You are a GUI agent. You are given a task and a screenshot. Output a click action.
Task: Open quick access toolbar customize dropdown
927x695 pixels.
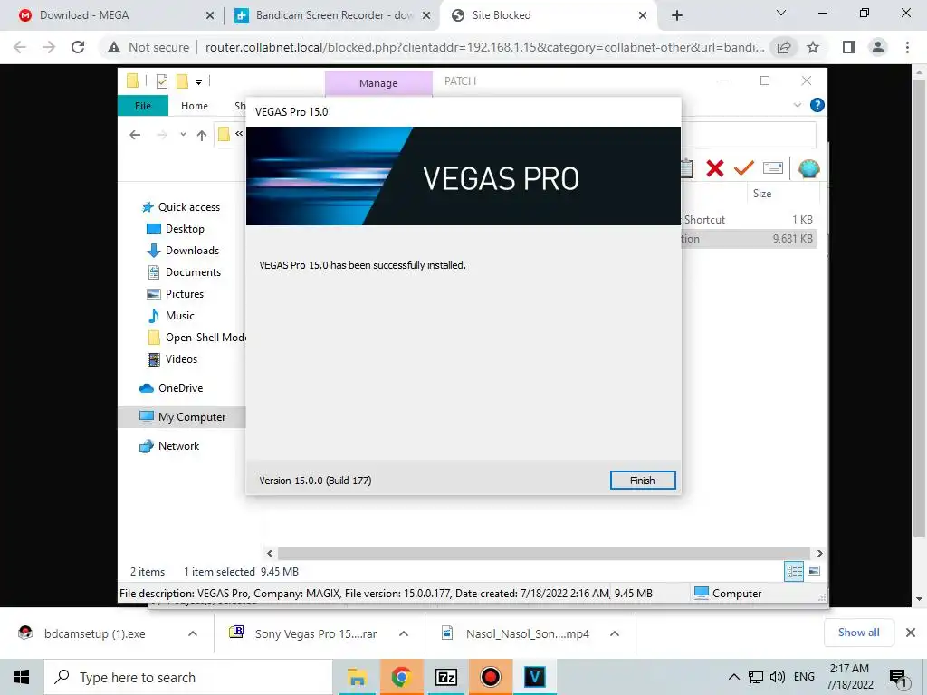tap(198, 82)
